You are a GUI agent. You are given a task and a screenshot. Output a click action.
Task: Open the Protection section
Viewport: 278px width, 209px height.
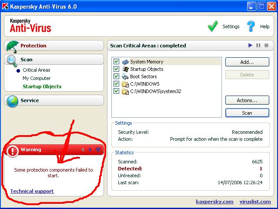(54, 46)
